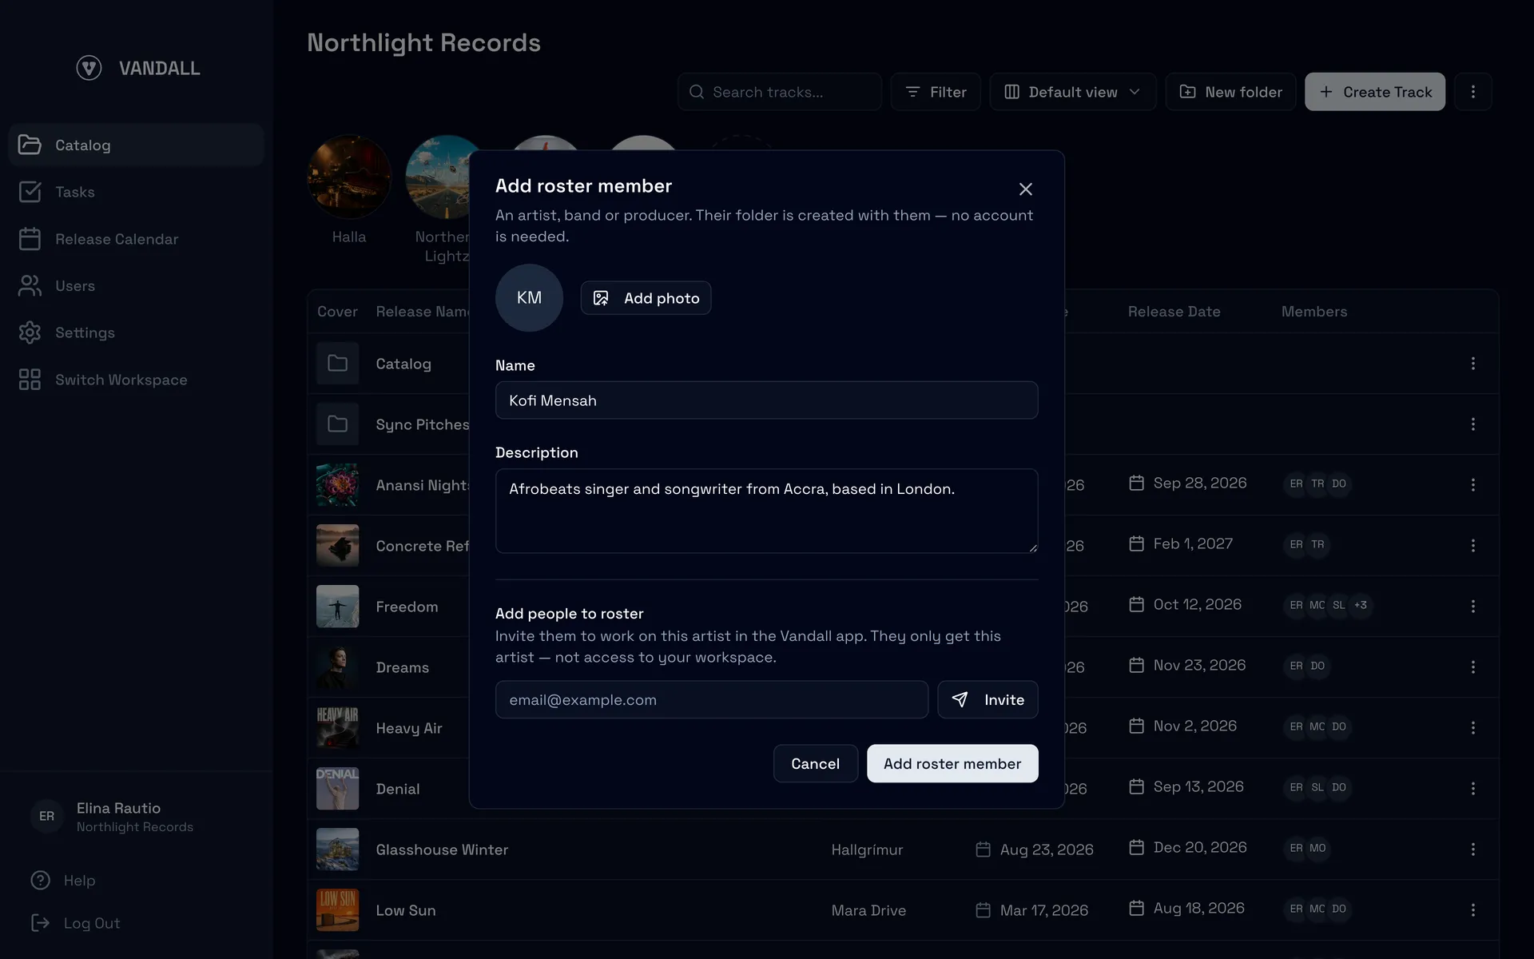Click the Create Track button
The image size is (1534, 959).
click(x=1375, y=92)
